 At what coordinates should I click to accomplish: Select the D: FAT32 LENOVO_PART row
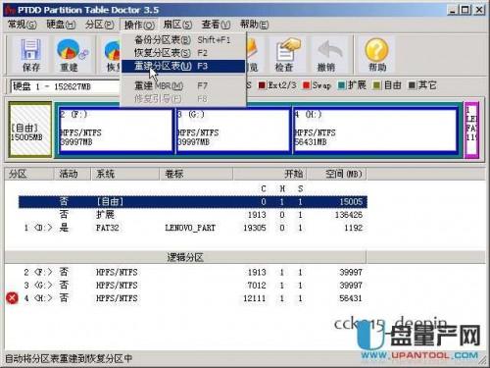click(193, 228)
